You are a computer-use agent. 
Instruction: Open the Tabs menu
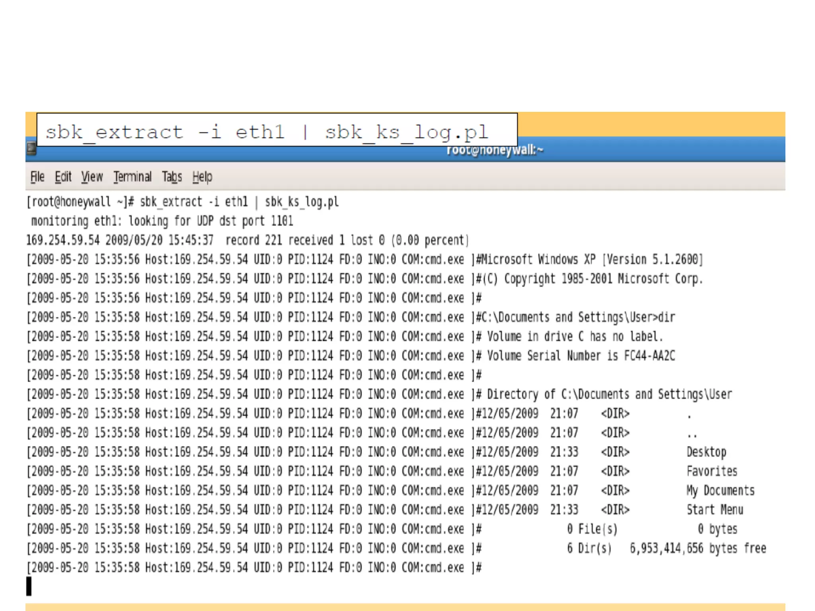[172, 177]
